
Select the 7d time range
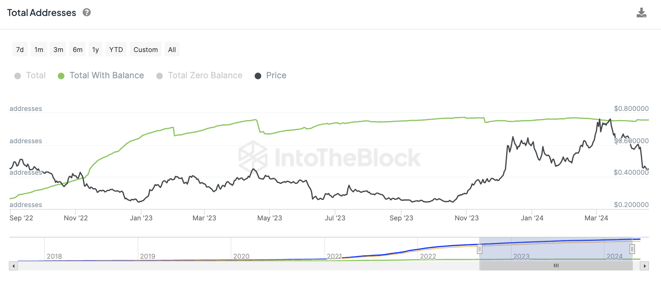20,50
